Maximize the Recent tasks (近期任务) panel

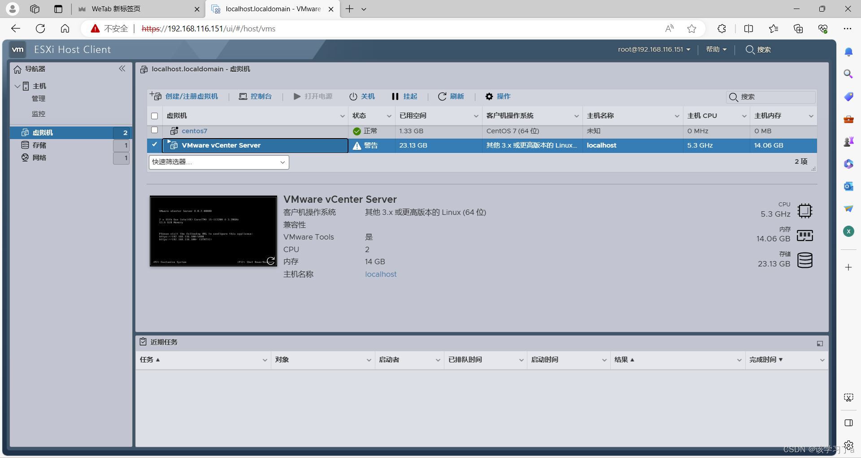820,344
